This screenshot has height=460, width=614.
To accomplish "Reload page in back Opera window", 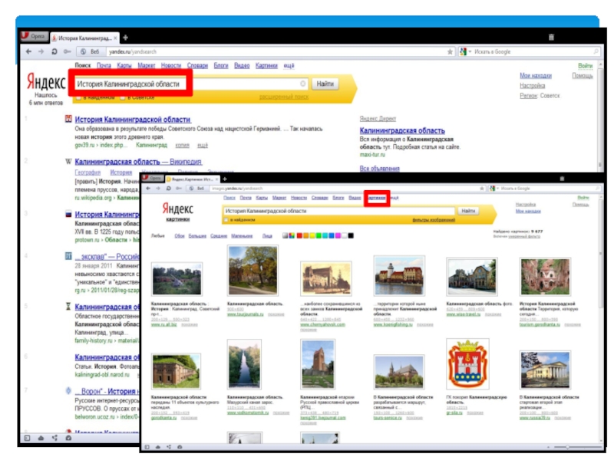I will [x=54, y=51].
